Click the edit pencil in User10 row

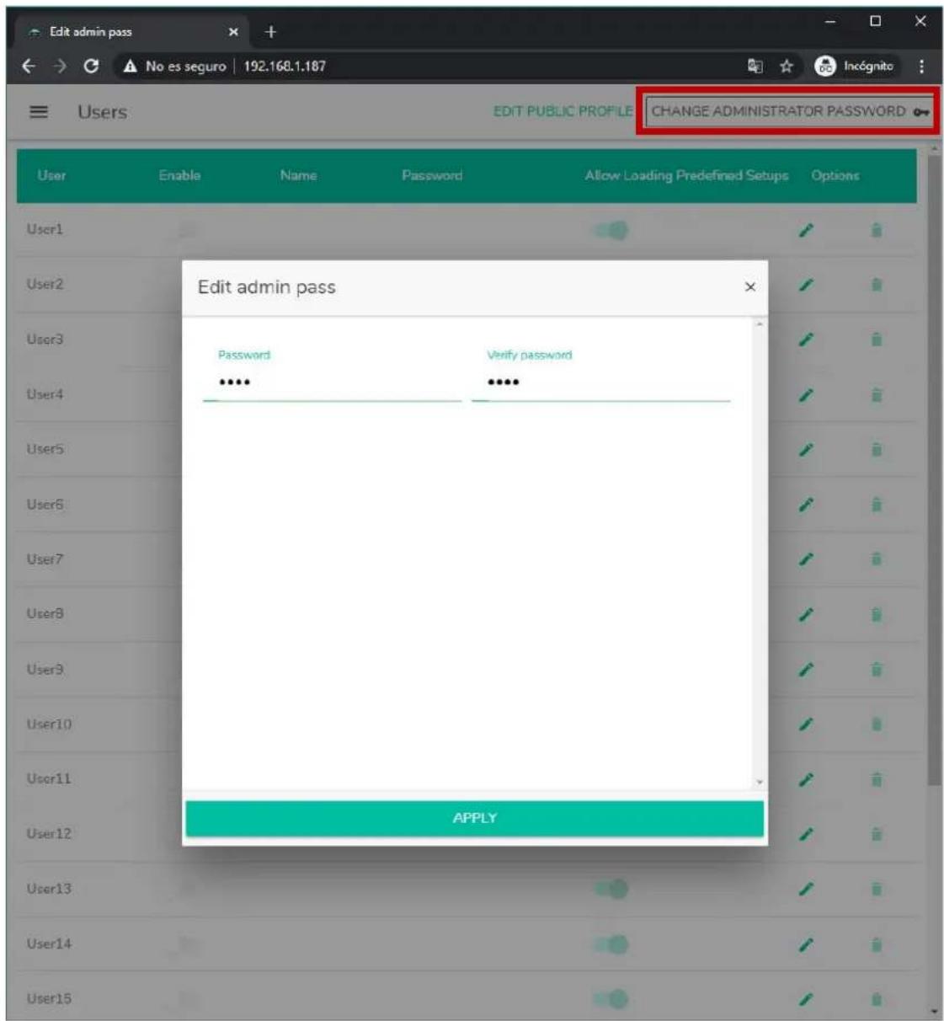(806, 724)
